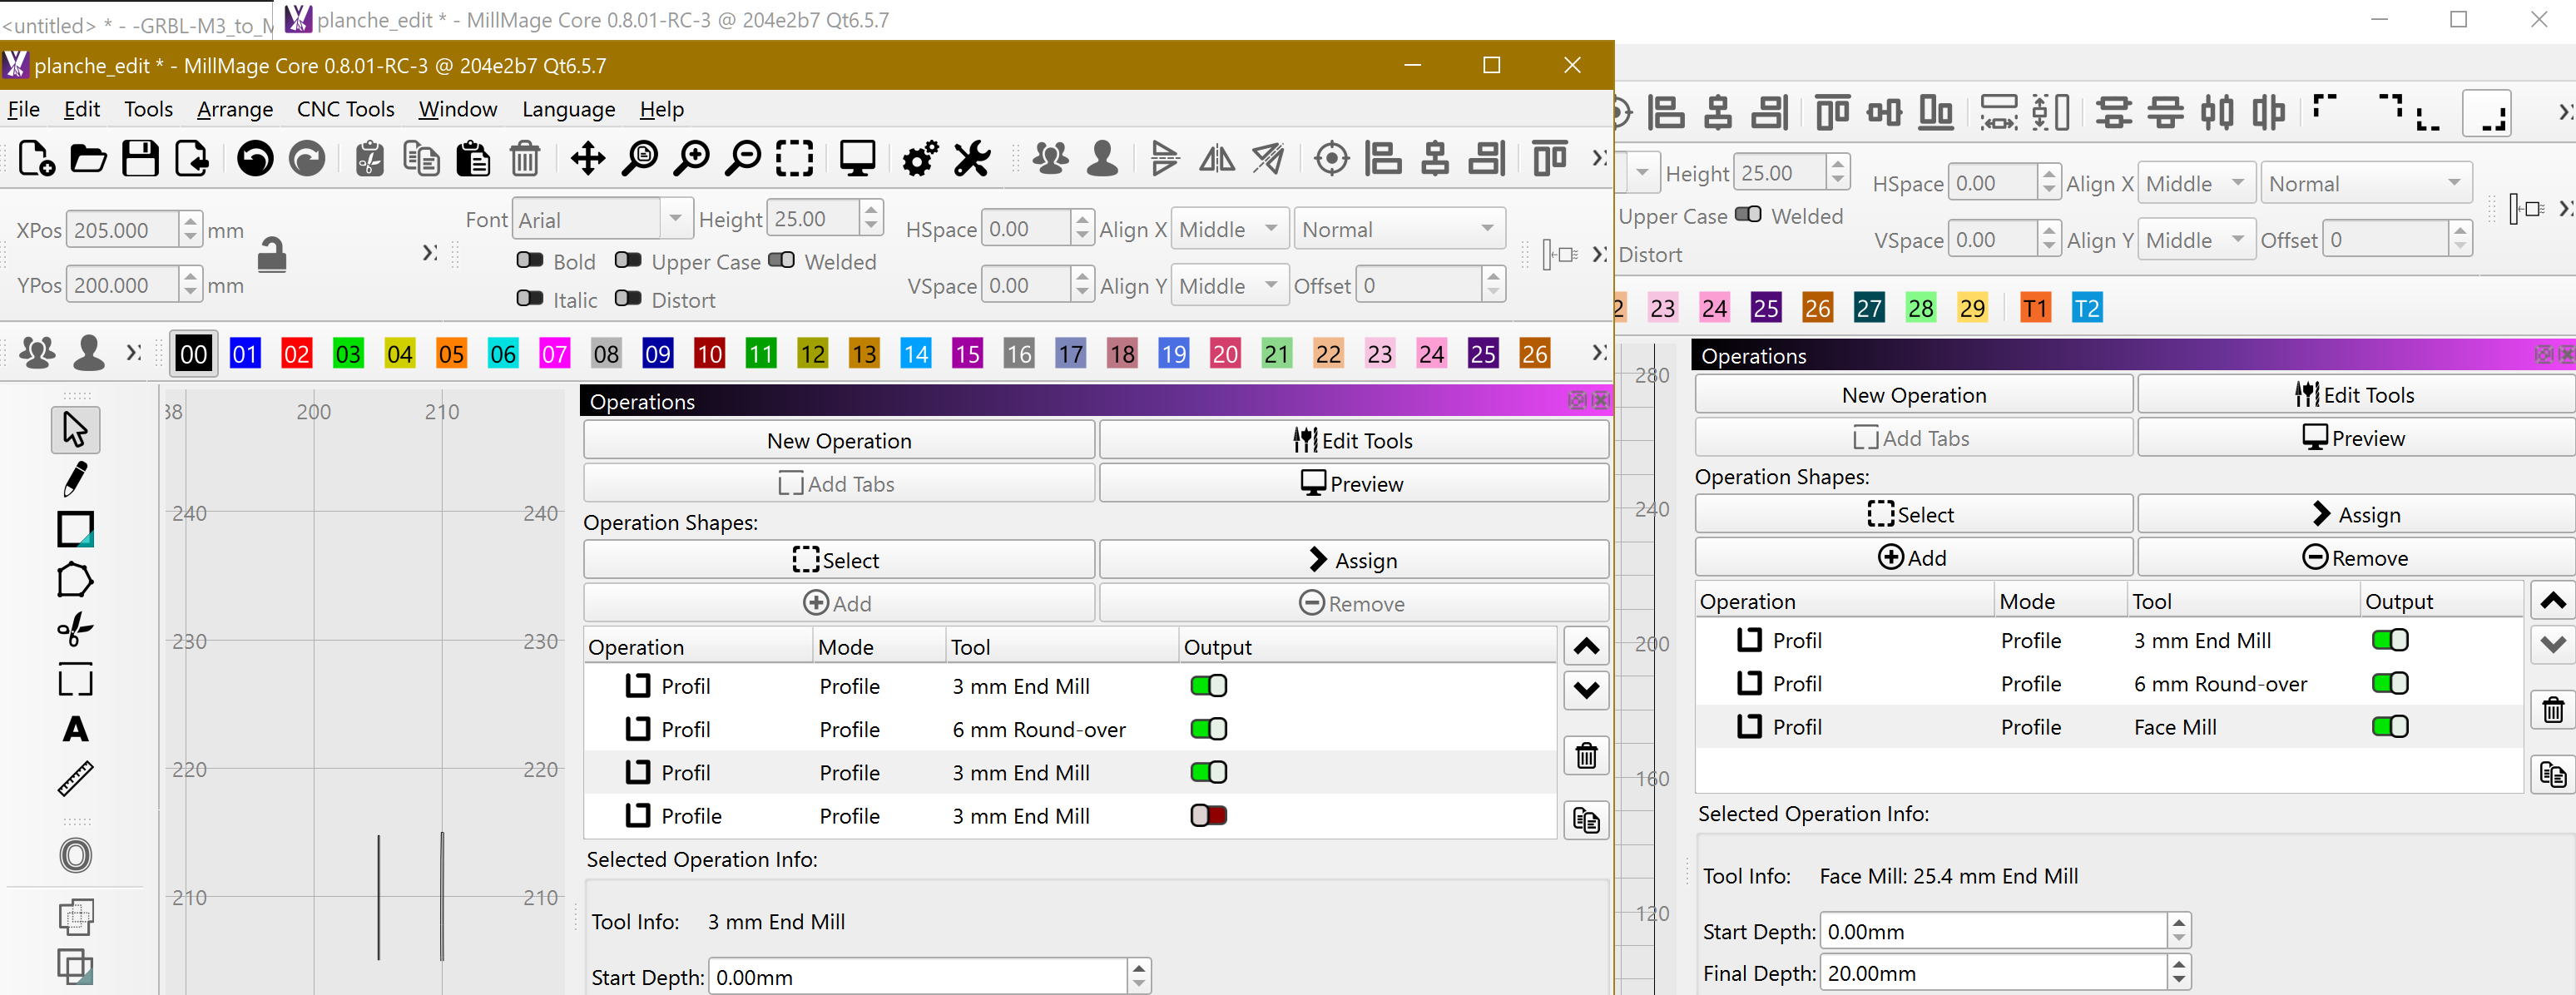This screenshot has height=995, width=2576.
Task: Toggle the Bold text switch
Action: click(529, 261)
